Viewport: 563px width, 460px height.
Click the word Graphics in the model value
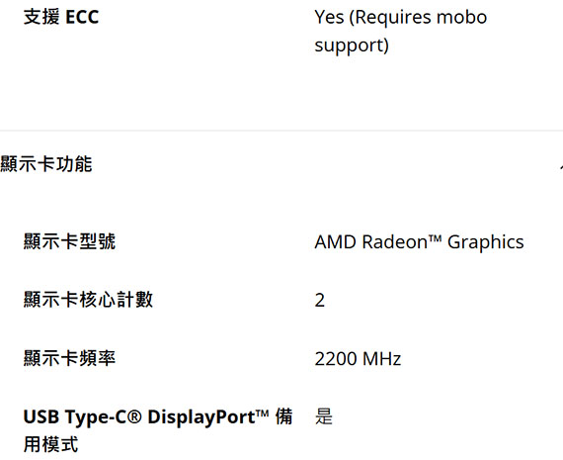(x=485, y=242)
